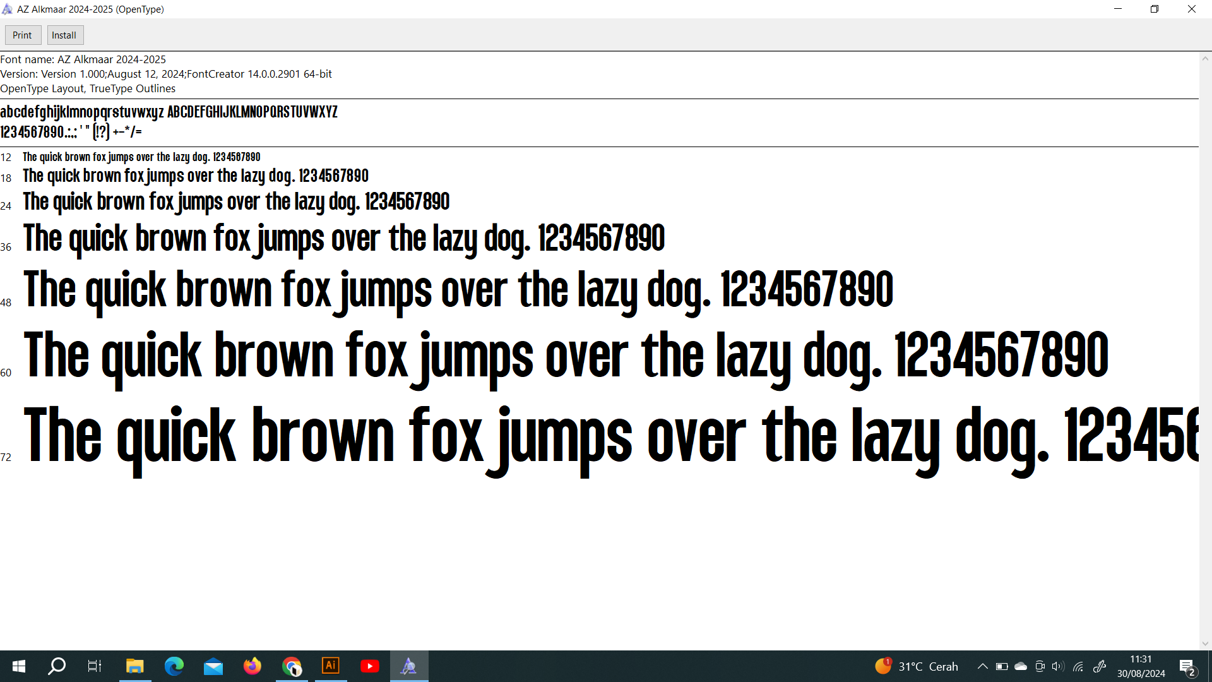Screen dimensions: 1212x682
Task: Click the Print button
Action: 22,35
